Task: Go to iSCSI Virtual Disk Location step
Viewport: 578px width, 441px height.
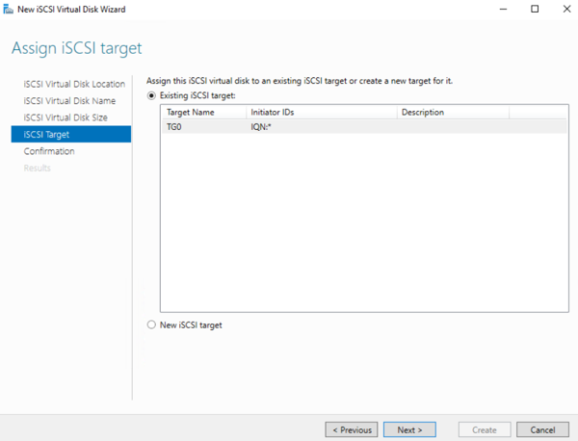Action: (74, 84)
